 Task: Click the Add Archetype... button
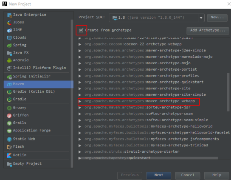pyautogui.click(x=208, y=31)
